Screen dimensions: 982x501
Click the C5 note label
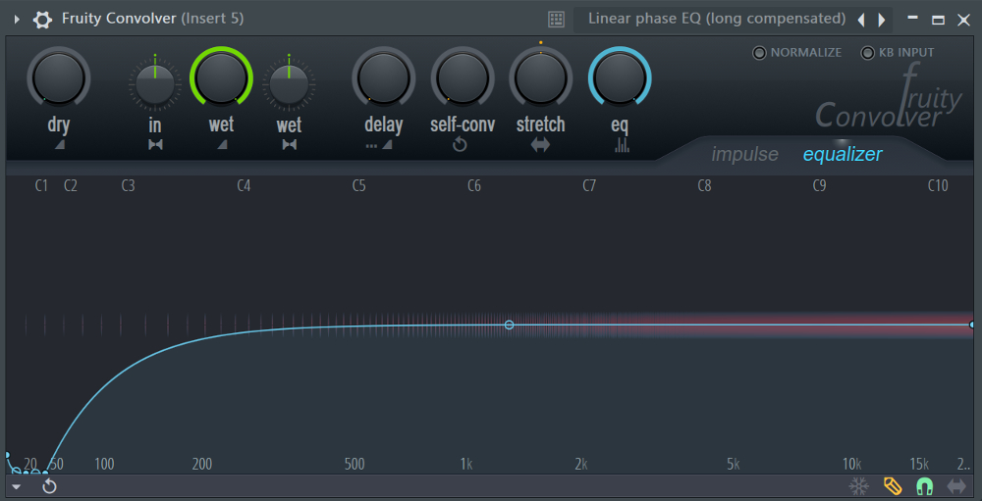(x=358, y=185)
